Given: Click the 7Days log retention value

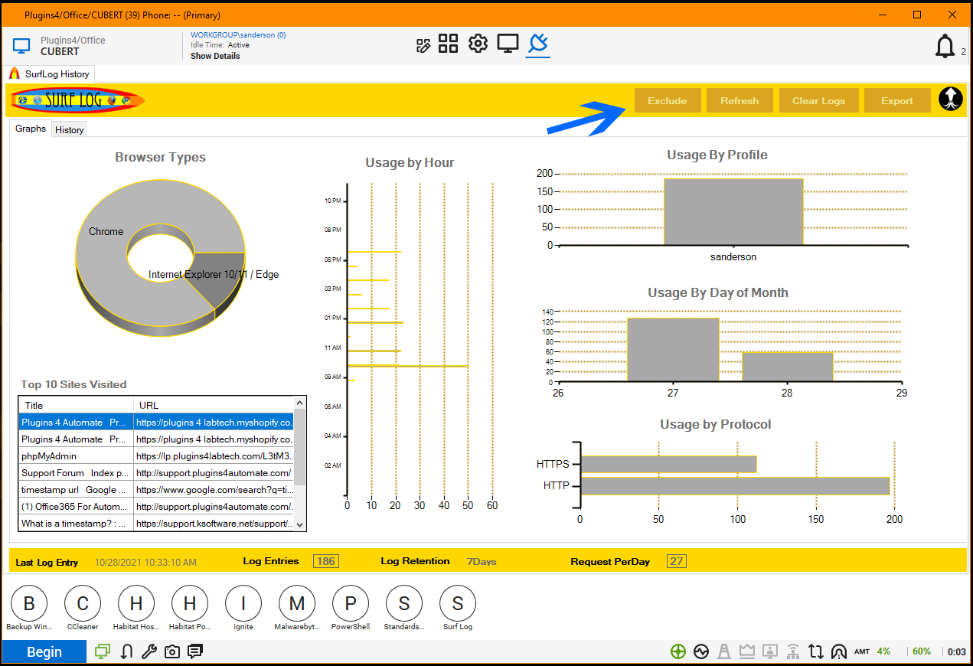Looking at the screenshot, I should (482, 562).
